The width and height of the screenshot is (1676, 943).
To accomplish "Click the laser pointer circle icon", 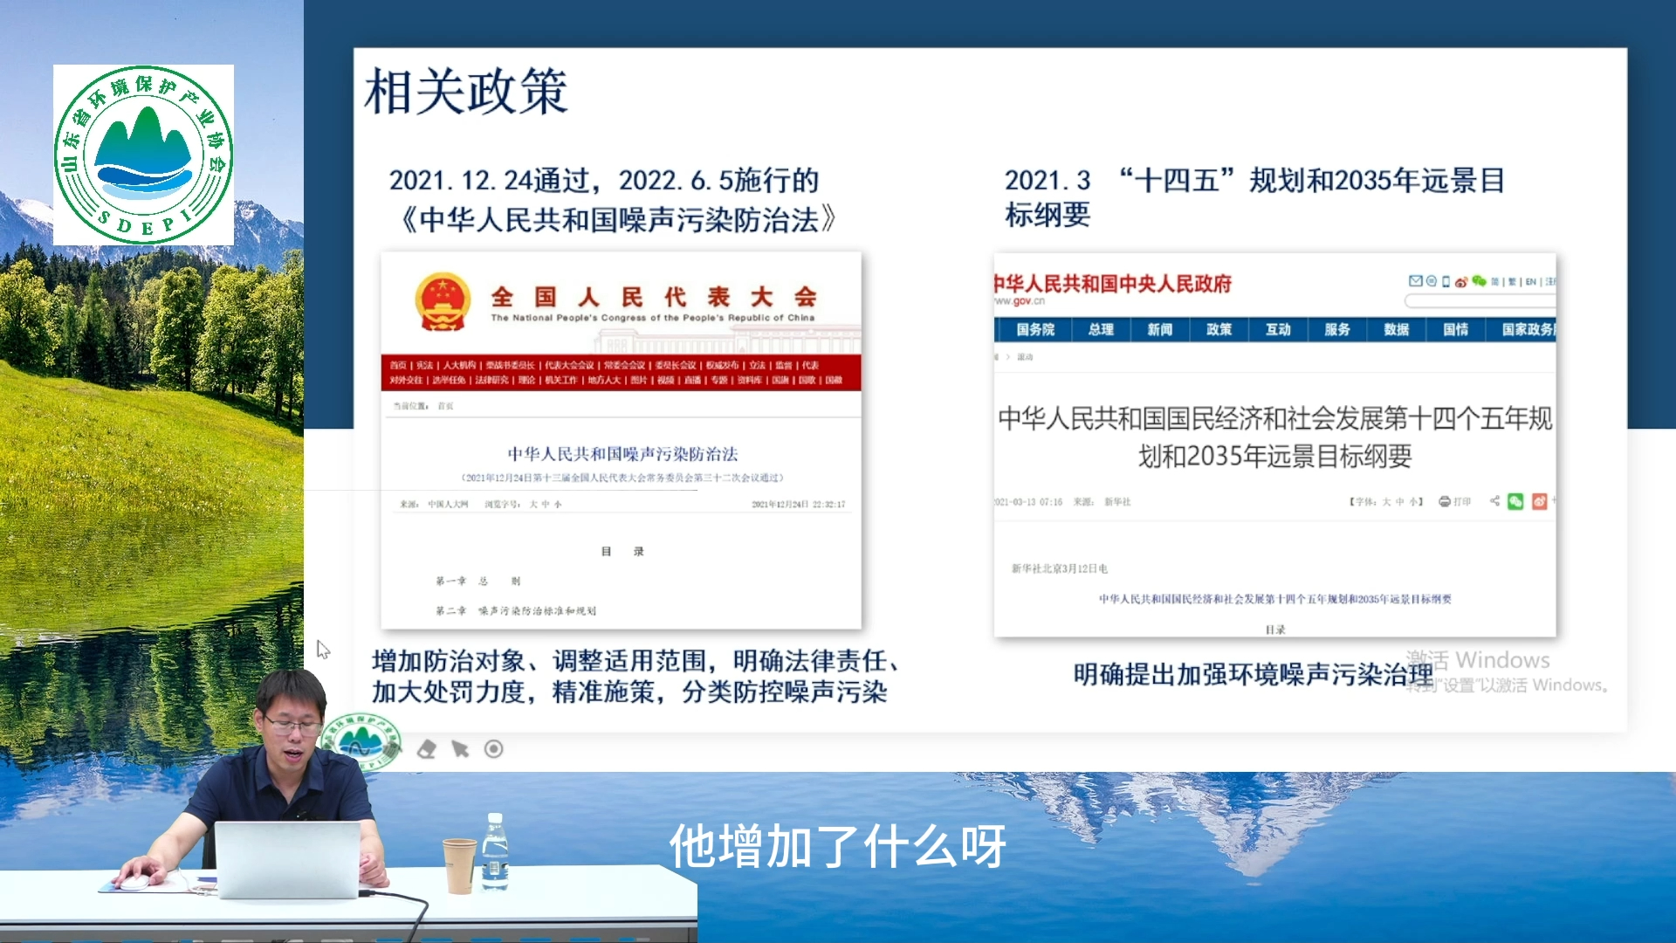I will [494, 749].
